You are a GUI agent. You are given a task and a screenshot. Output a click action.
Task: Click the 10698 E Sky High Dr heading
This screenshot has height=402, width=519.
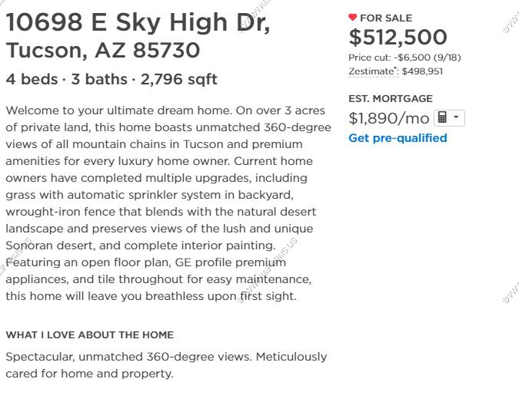(x=138, y=22)
